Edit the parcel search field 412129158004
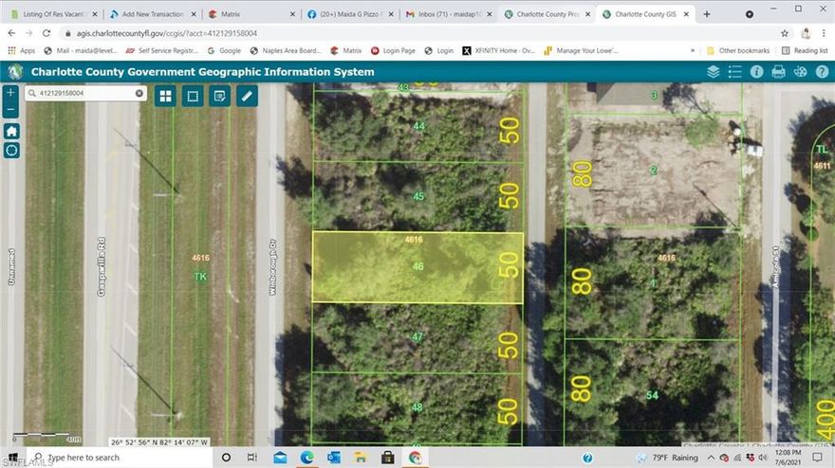 [x=85, y=93]
